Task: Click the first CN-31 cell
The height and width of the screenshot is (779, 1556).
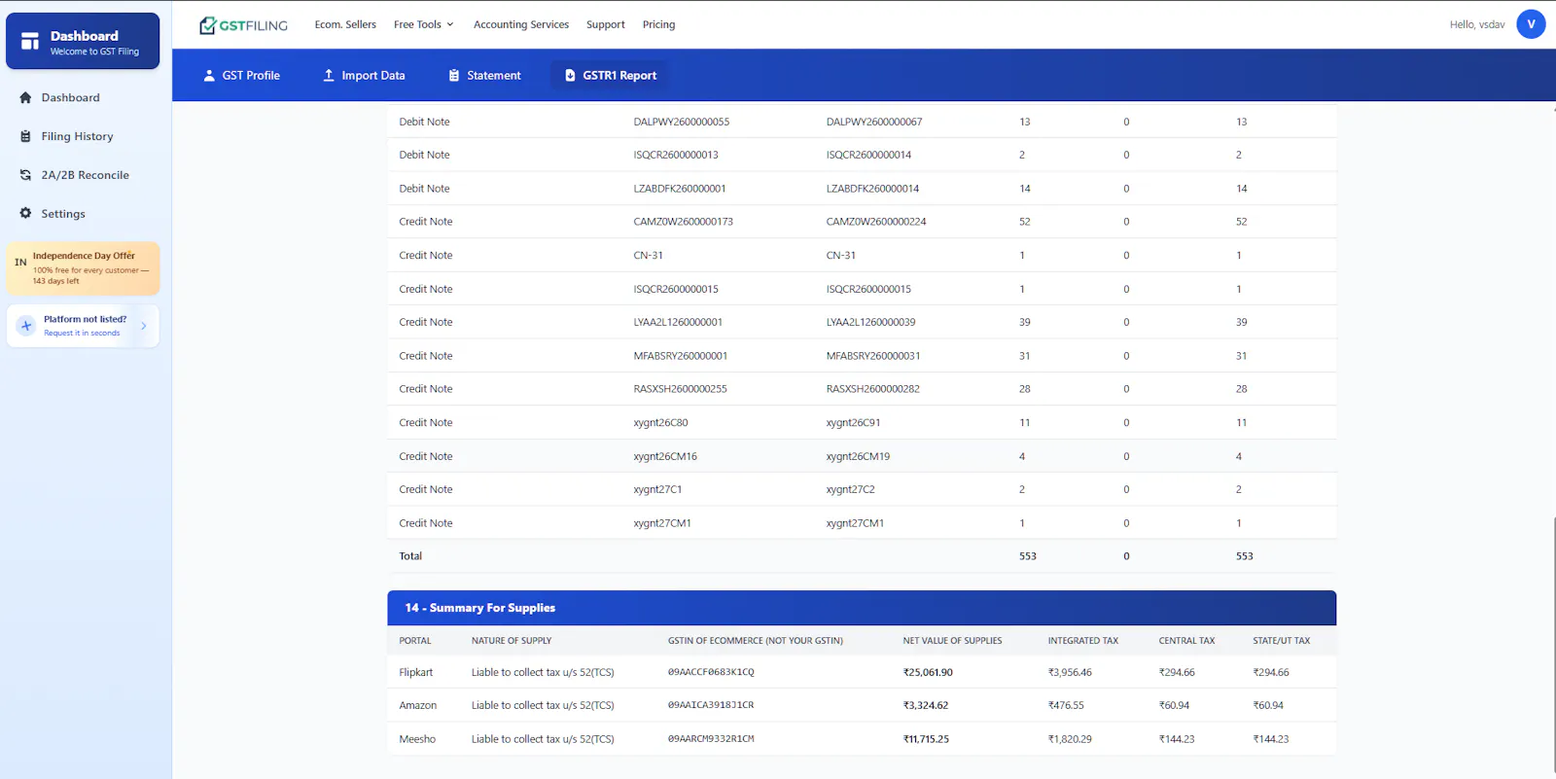Action: click(x=648, y=255)
